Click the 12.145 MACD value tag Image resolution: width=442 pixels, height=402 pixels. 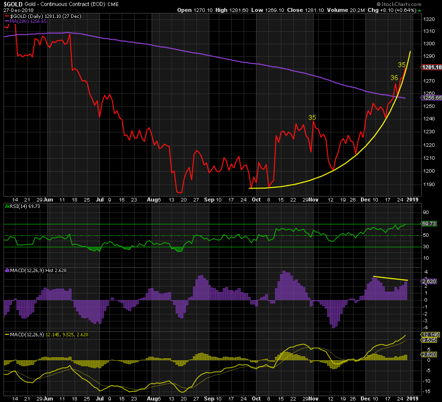[x=429, y=334]
